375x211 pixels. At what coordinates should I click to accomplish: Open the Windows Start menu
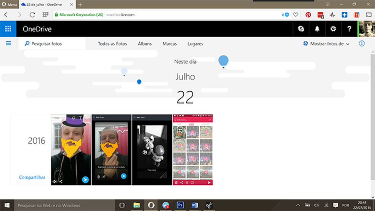click(7, 205)
